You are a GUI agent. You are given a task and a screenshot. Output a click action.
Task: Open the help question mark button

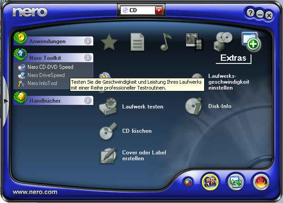[251, 13]
